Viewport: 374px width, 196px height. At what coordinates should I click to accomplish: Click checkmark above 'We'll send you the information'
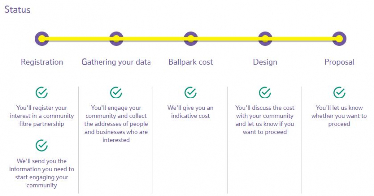coord(42,145)
